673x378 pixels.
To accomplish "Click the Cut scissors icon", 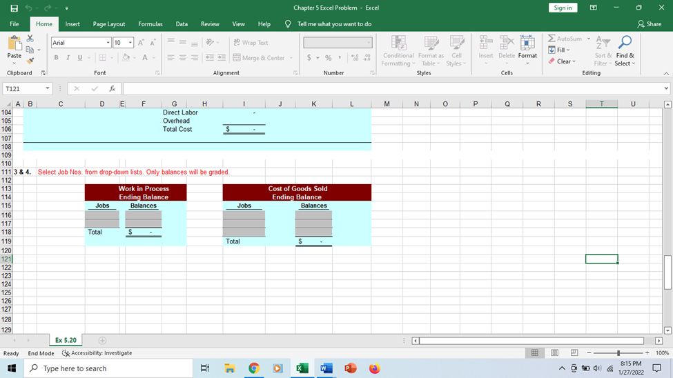I will (x=30, y=39).
